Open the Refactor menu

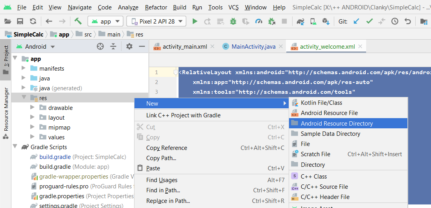click(x=156, y=7)
